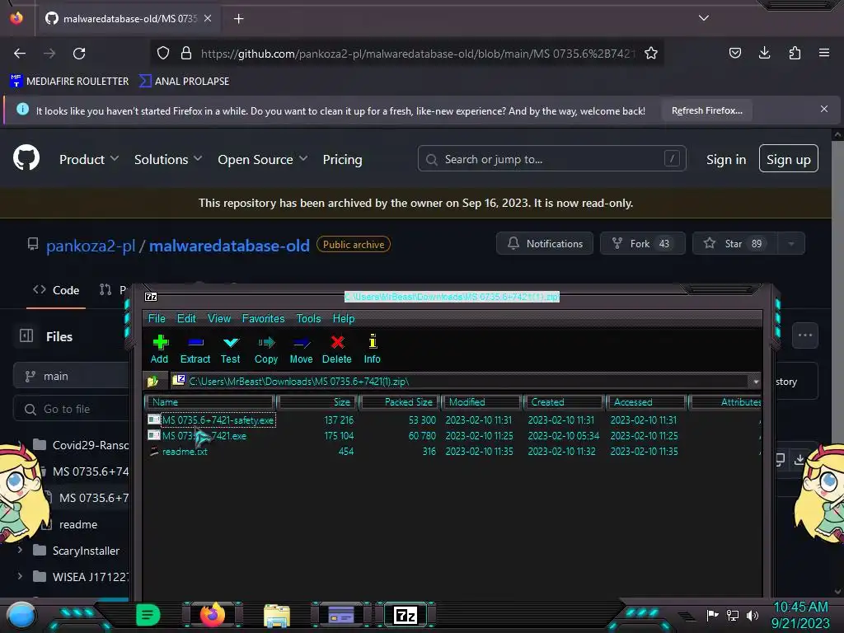This screenshot has height=633, width=844.
Task: Open the 7-Zip Tools menu
Action: pyautogui.click(x=308, y=319)
